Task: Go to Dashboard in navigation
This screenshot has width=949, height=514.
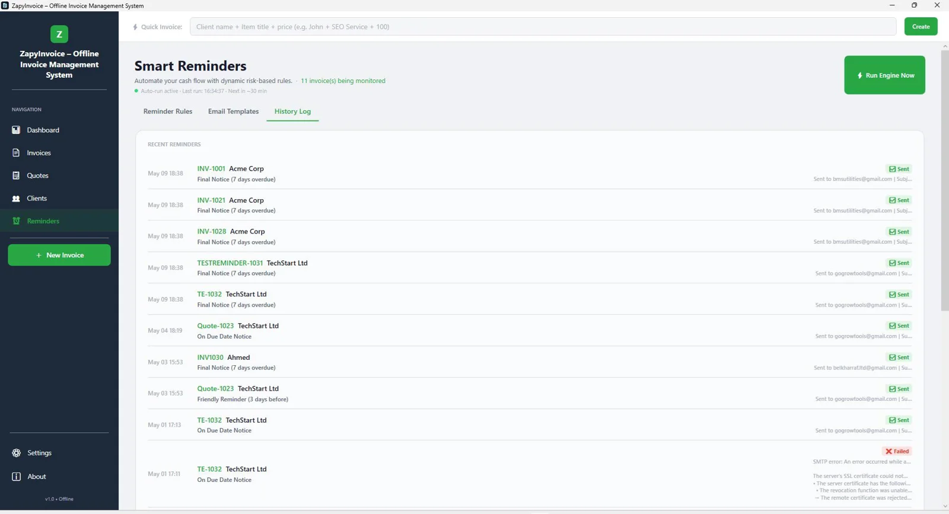Action: click(59, 130)
